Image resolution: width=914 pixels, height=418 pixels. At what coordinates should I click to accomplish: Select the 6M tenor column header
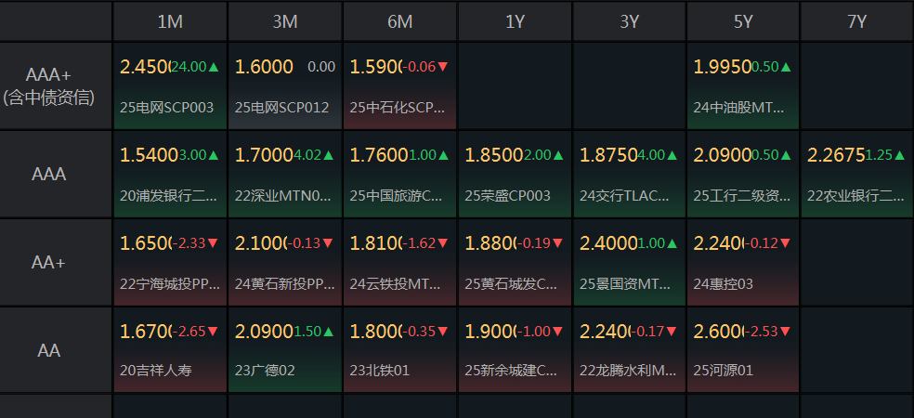pos(399,21)
